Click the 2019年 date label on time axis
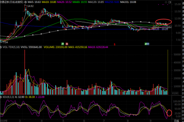This screenshot has height=122, width=184. tap(4, 121)
